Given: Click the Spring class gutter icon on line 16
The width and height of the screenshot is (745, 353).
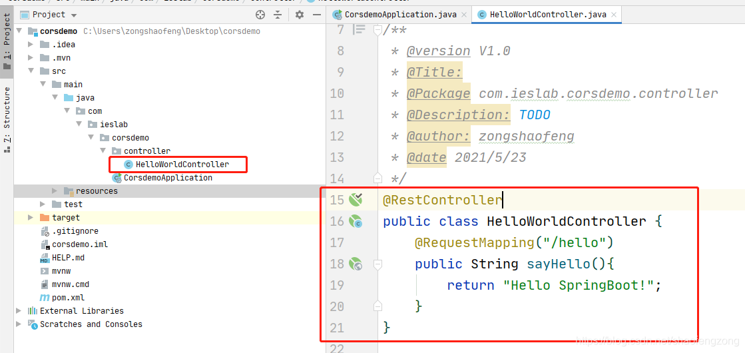Looking at the screenshot, I should click(x=356, y=221).
